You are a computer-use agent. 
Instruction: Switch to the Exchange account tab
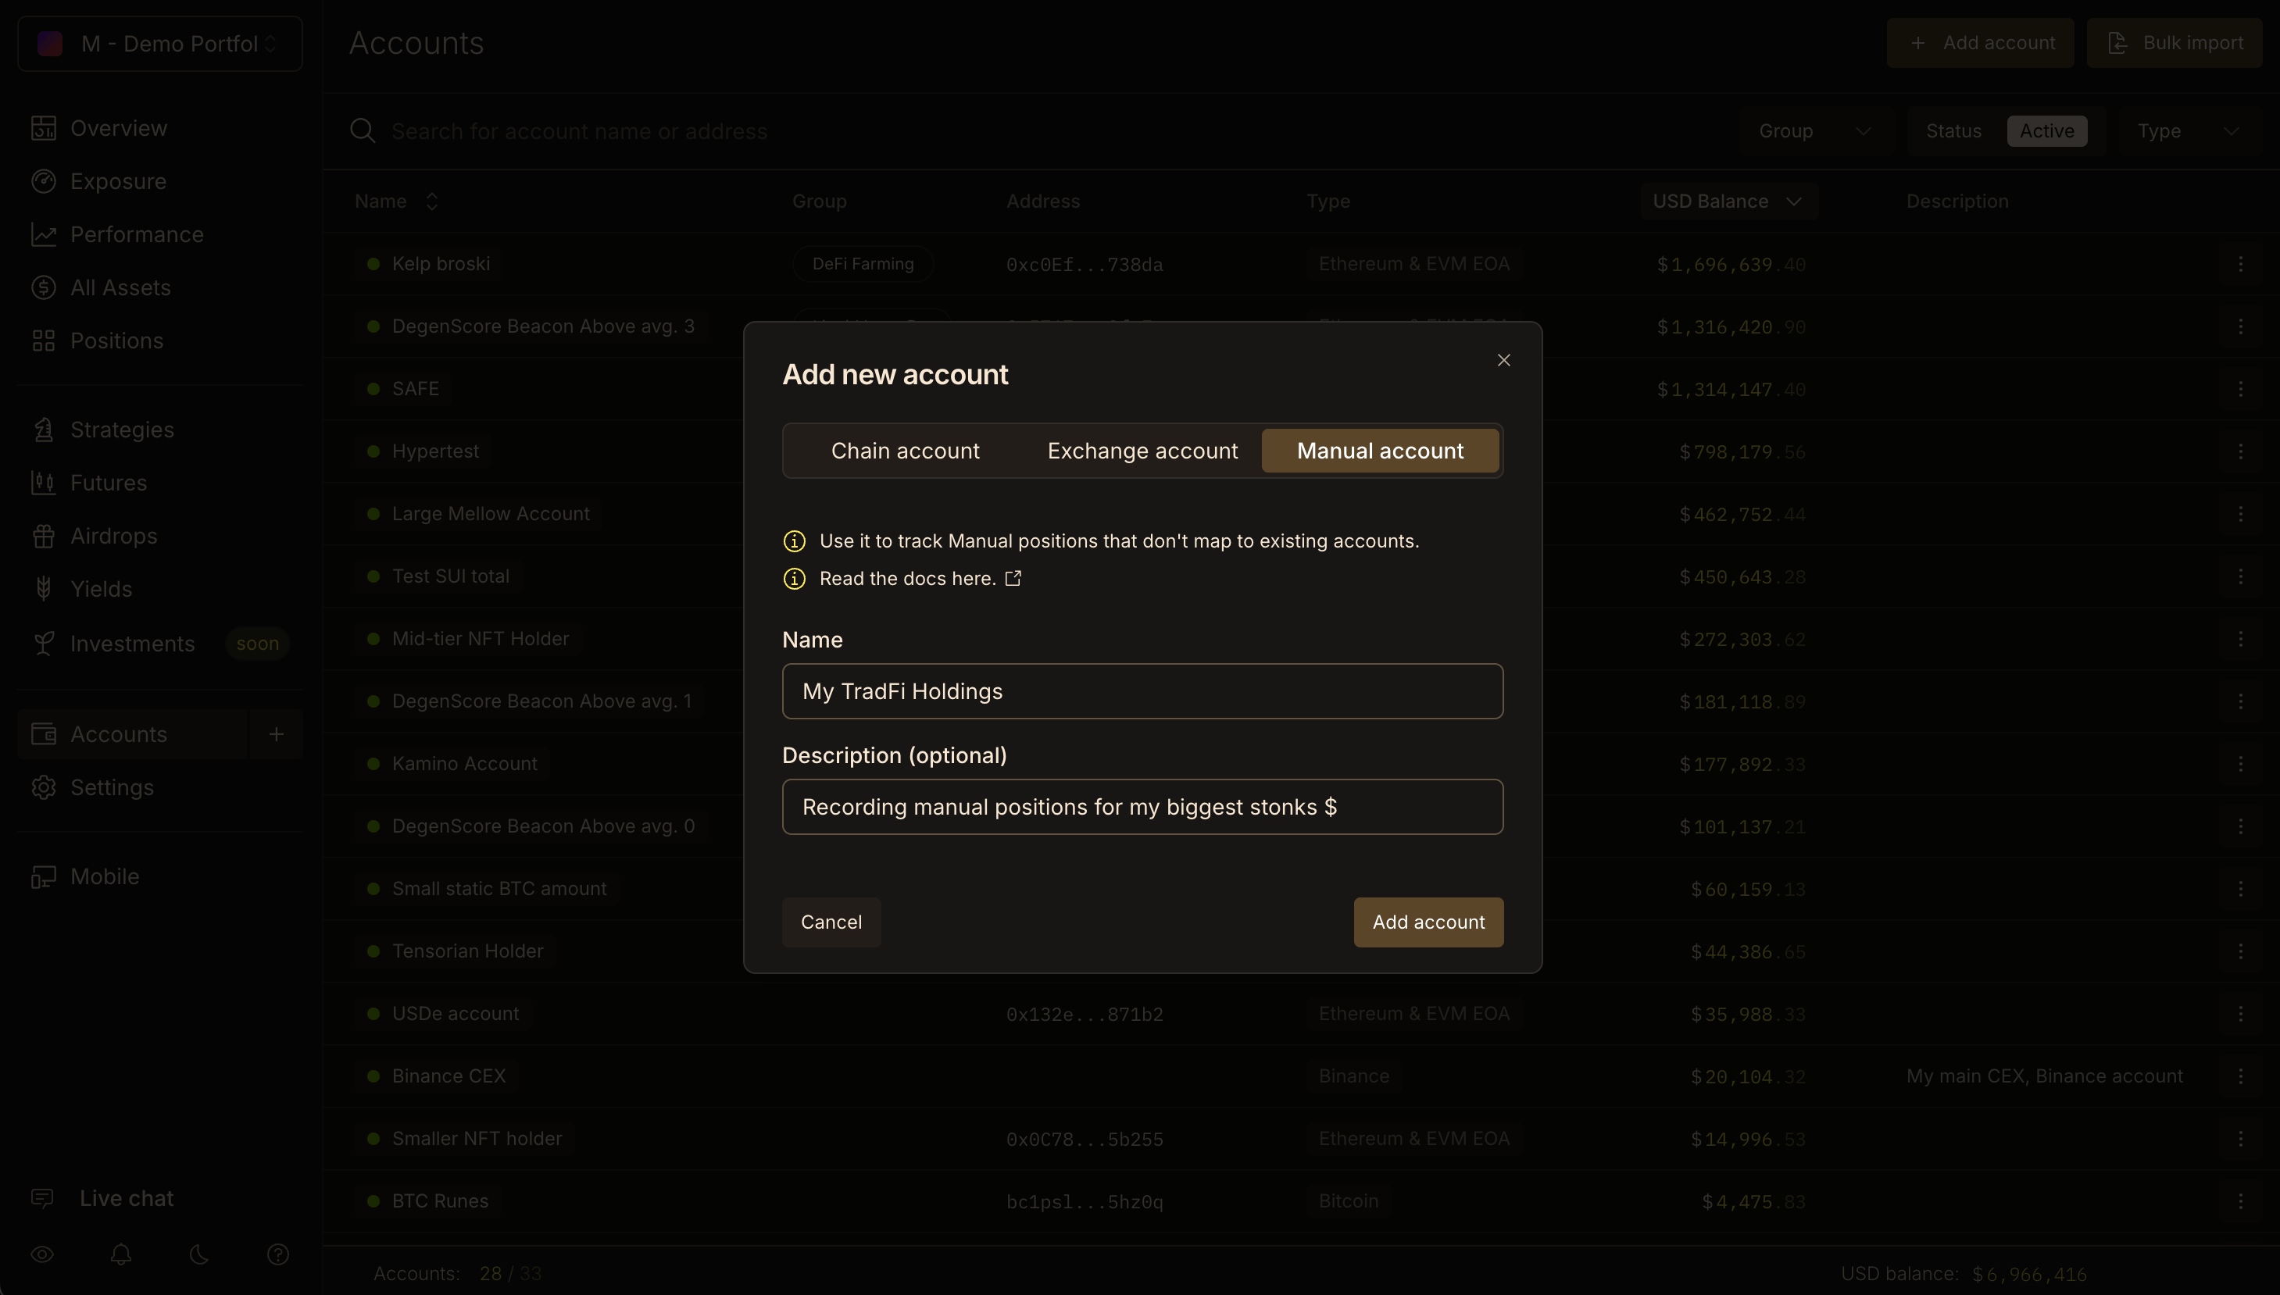pyautogui.click(x=1142, y=451)
